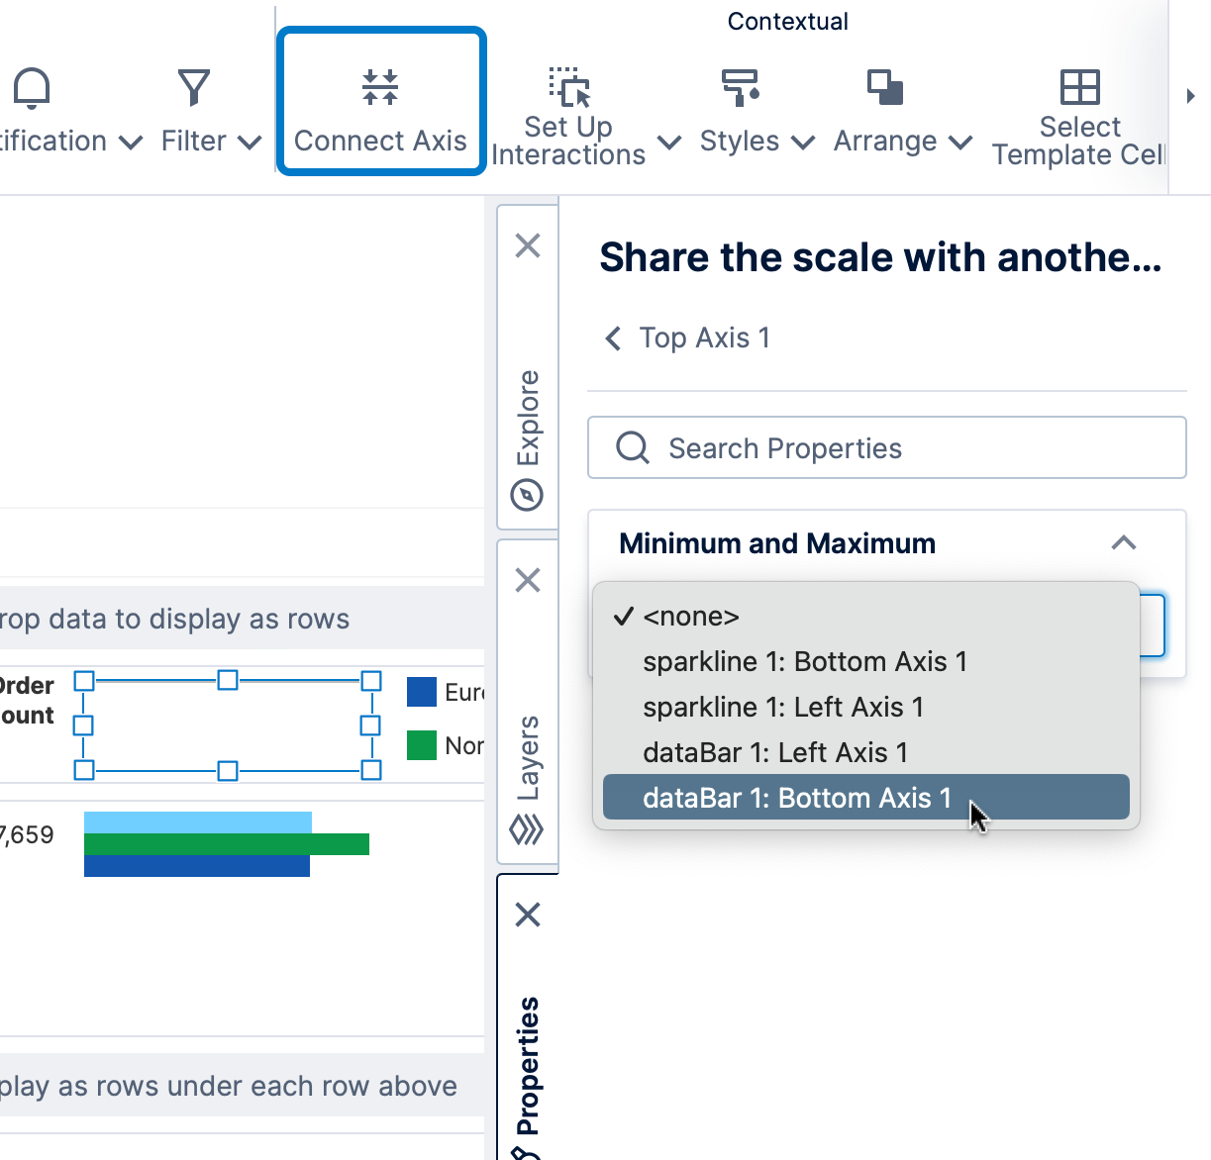This screenshot has width=1211, height=1160.
Task: Click the notification bell icon
Action: (31, 88)
